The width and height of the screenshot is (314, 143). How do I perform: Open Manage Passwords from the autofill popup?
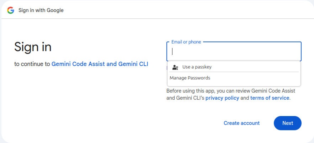pyautogui.click(x=190, y=78)
